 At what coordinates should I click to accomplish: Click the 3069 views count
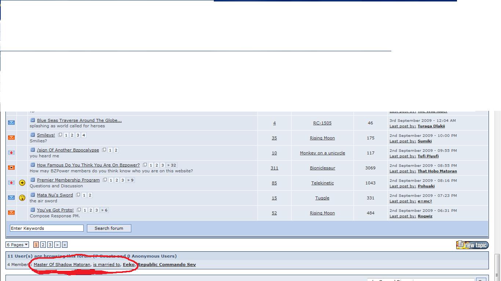tap(370, 168)
